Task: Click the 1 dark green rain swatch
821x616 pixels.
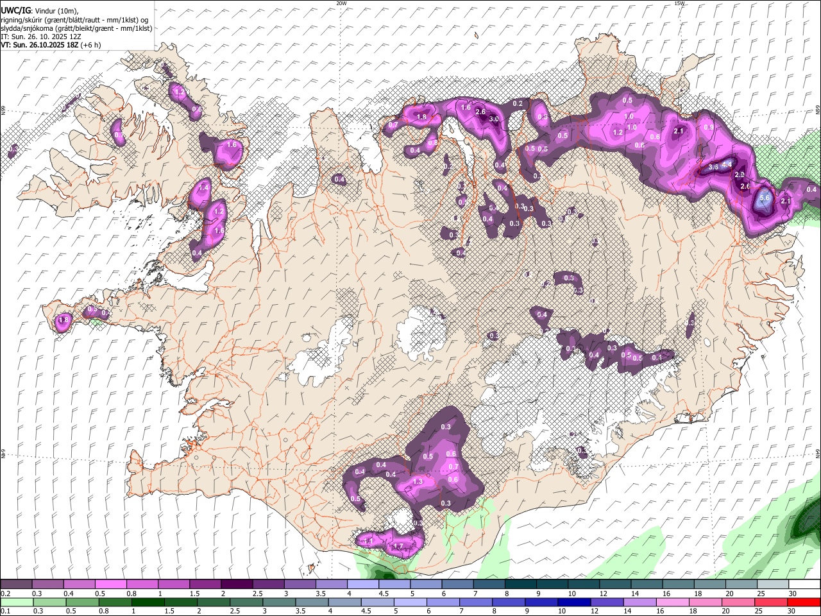Action: point(148,602)
